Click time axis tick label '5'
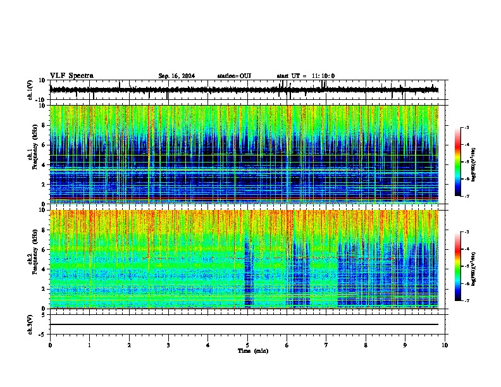Screen dimensions: 501x387 [x=247, y=345]
